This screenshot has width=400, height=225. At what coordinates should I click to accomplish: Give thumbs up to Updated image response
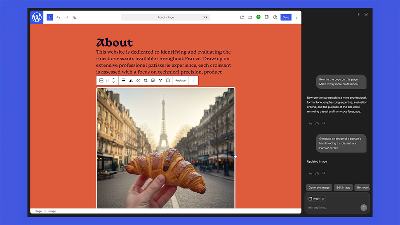coord(317,174)
